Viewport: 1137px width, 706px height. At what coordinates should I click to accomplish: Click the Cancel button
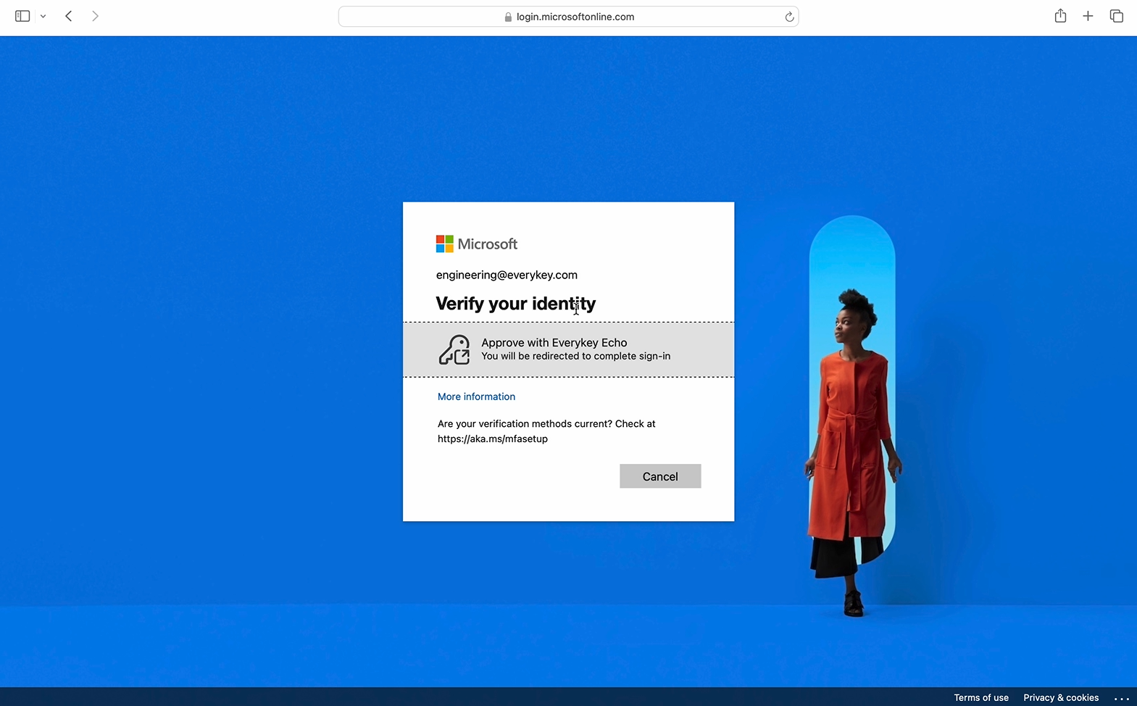click(x=660, y=476)
